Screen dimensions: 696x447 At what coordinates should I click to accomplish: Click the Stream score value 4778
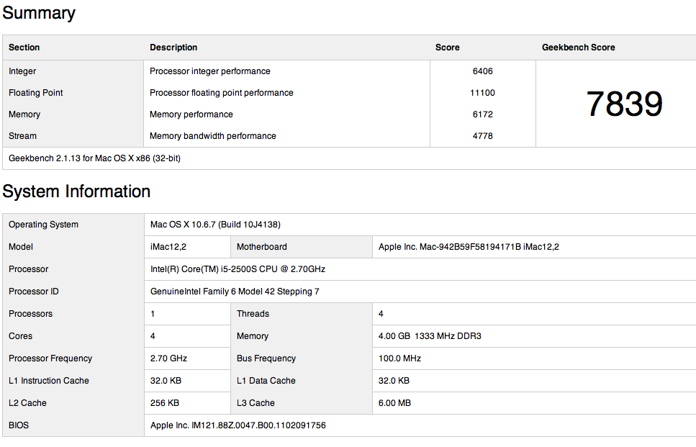click(483, 136)
